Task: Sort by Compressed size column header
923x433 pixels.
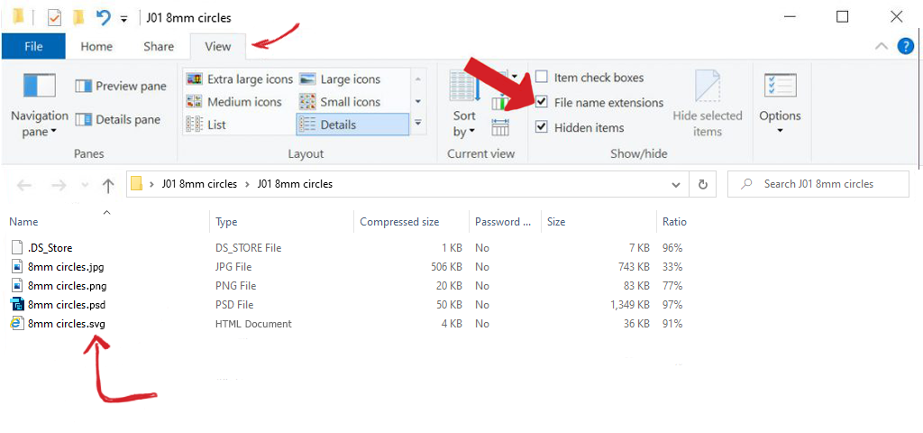Action: coord(399,222)
